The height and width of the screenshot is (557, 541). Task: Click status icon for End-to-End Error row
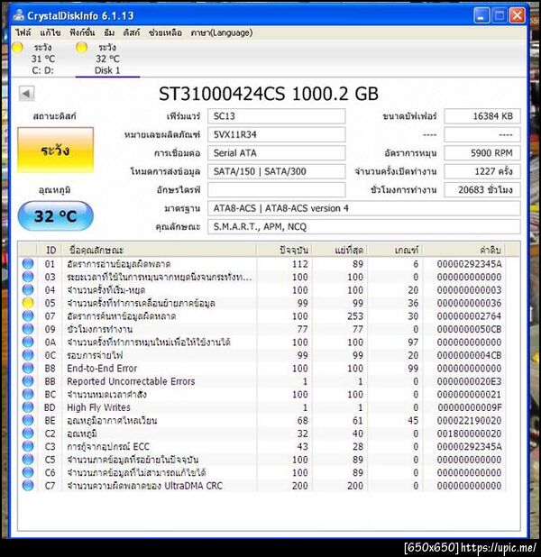point(28,368)
